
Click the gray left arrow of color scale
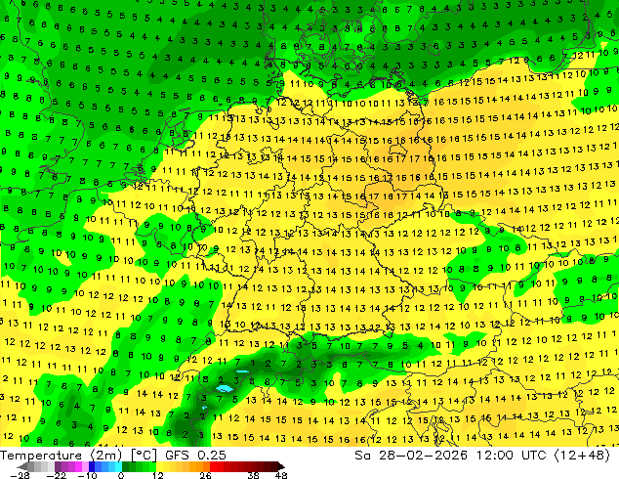(x=22, y=466)
